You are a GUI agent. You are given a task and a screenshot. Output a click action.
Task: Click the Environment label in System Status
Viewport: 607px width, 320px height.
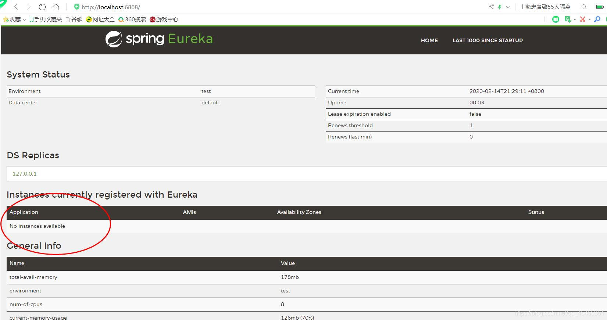coord(25,91)
